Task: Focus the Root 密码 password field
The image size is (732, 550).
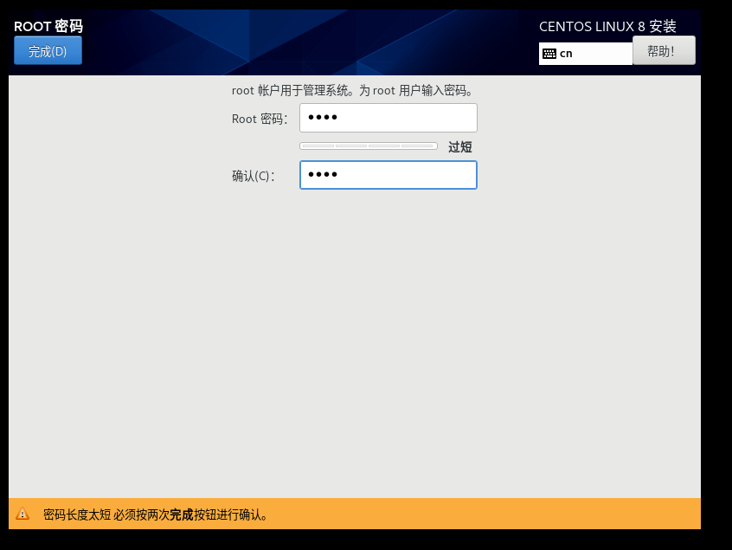Action: coord(388,118)
